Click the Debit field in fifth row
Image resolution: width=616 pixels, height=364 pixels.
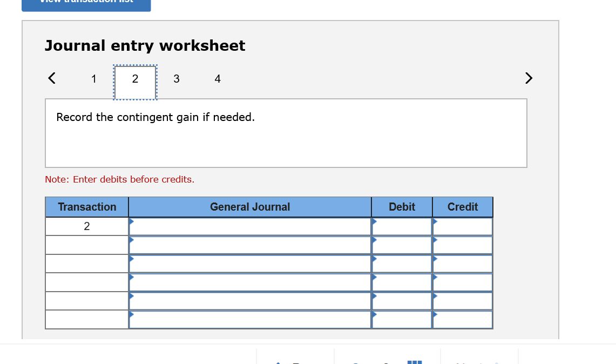point(402,301)
